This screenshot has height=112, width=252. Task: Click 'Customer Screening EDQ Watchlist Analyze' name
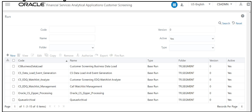(95, 80)
